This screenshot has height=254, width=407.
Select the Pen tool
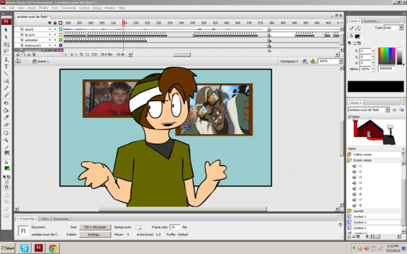click(x=6, y=60)
